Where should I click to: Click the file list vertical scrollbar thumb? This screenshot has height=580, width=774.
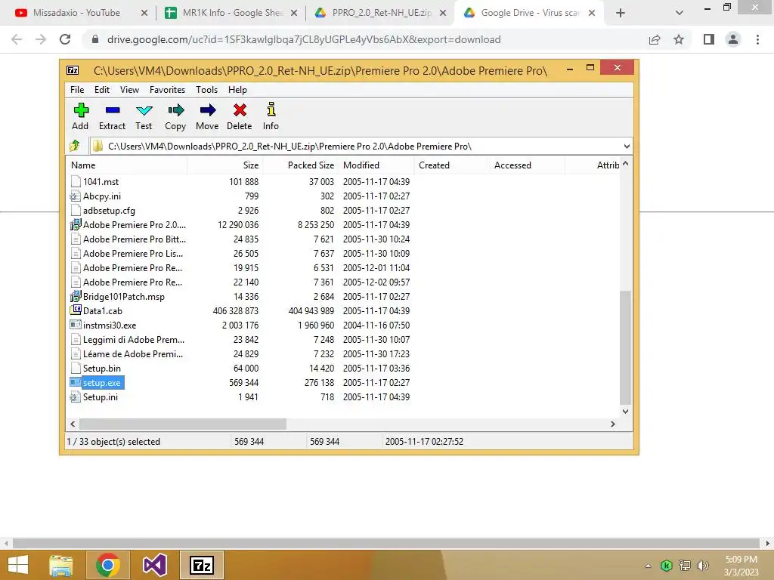pyautogui.click(x=625, y=347)
